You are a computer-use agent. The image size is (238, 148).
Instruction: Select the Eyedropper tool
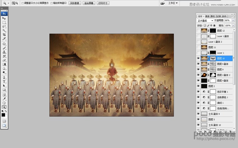(x=4, y=99)
